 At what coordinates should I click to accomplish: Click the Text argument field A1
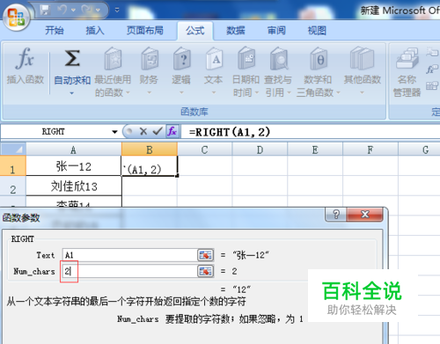(x=129, y=255)
